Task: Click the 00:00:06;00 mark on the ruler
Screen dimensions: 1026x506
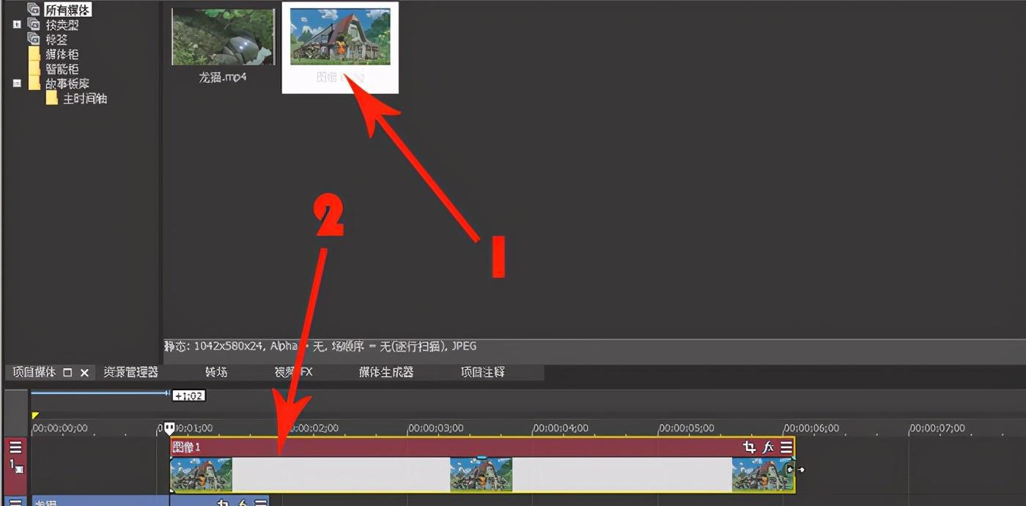Action: click(x=811, y=428)
